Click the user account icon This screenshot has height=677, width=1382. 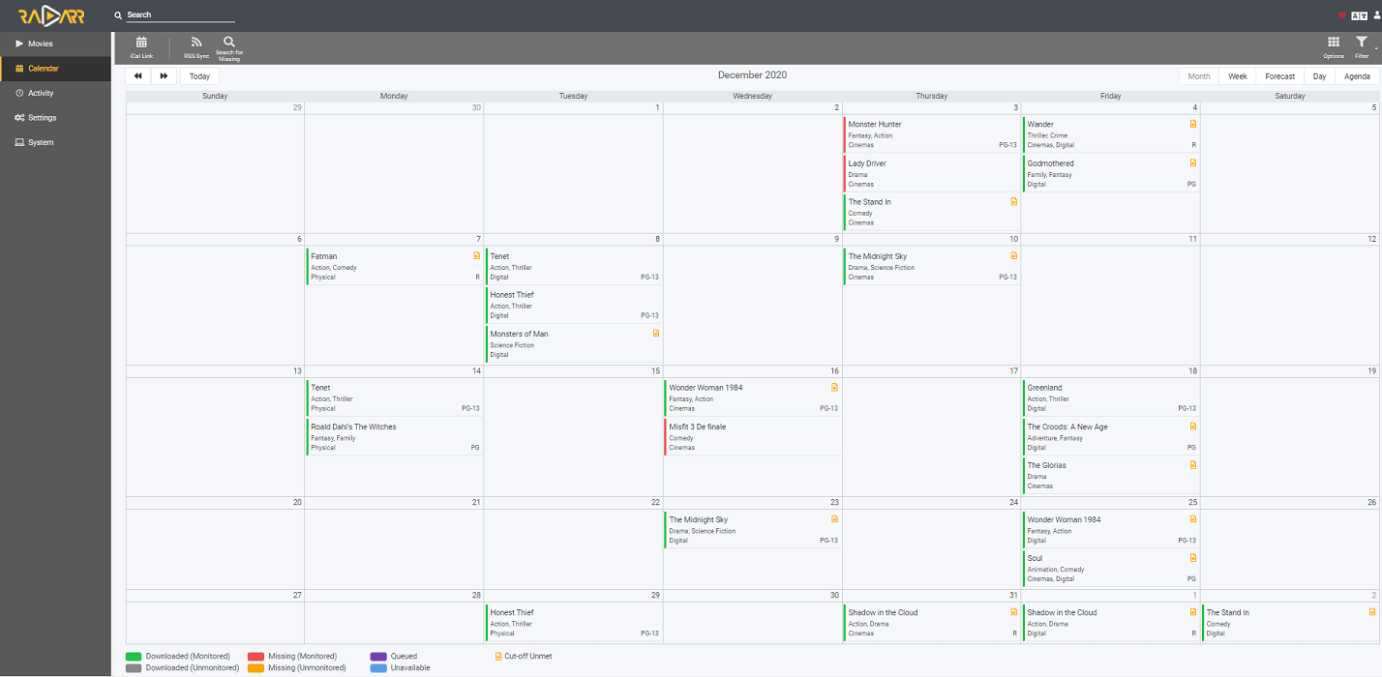1376,15
